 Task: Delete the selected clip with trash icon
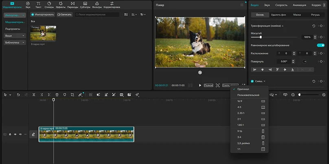pos(57,95)
